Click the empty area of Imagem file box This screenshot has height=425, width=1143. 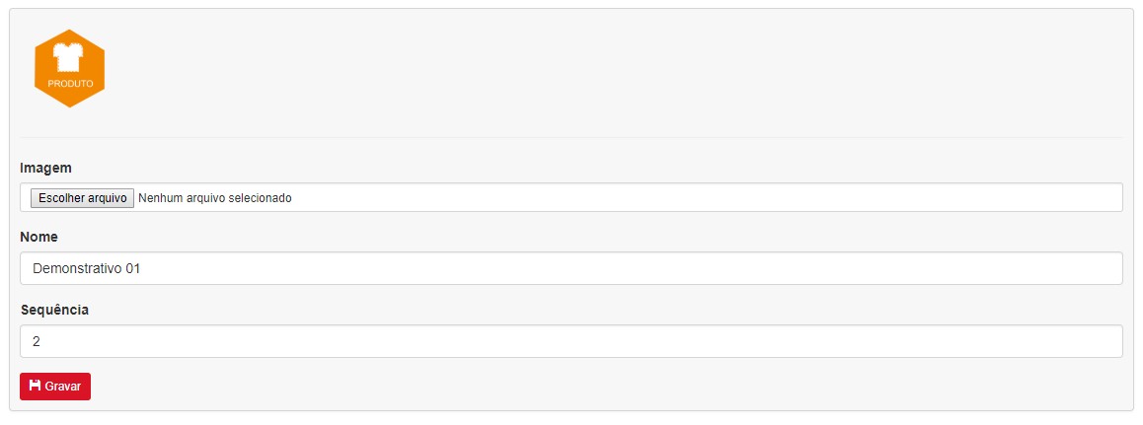[707, 198]
